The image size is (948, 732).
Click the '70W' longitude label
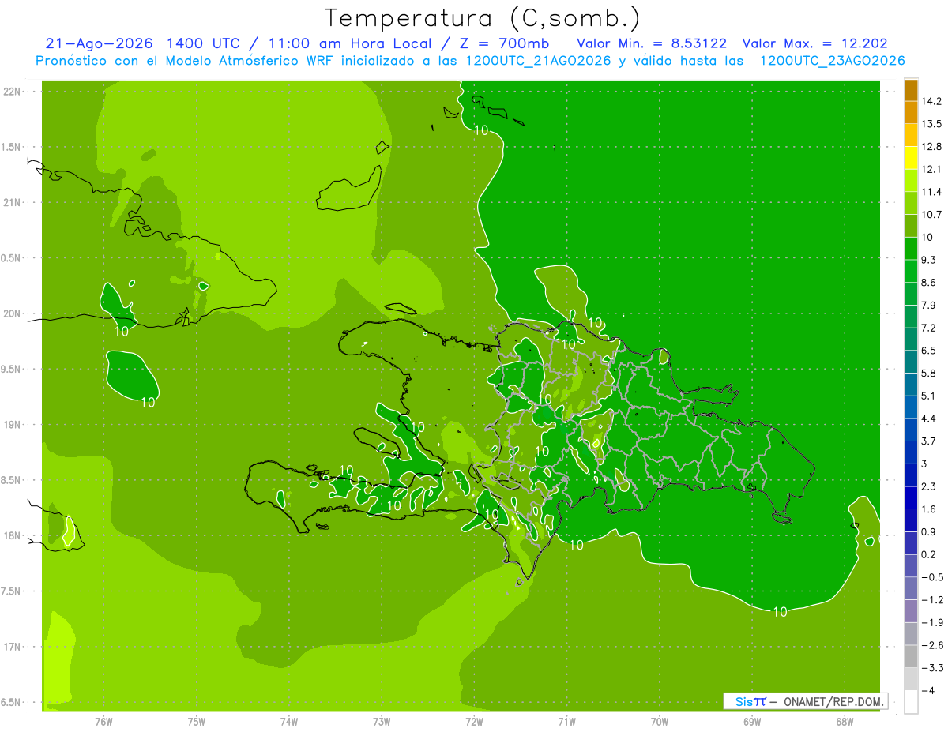(660, 723)
